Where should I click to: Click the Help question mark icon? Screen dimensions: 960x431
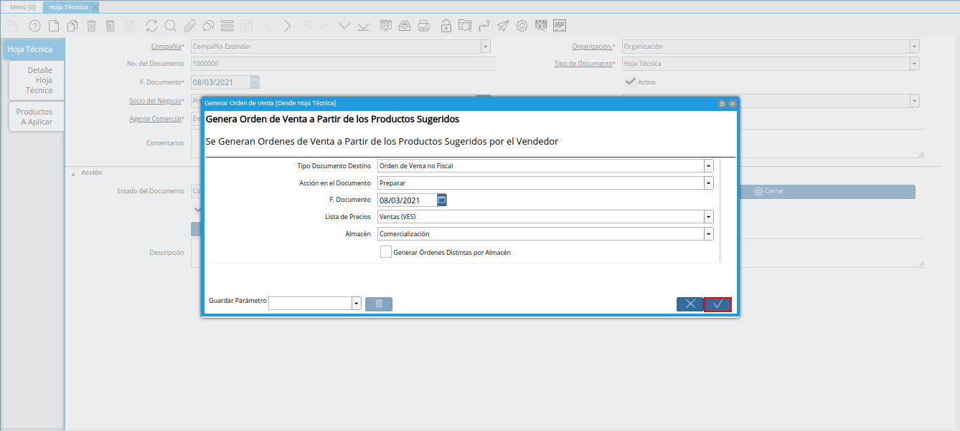click(34, 26)
